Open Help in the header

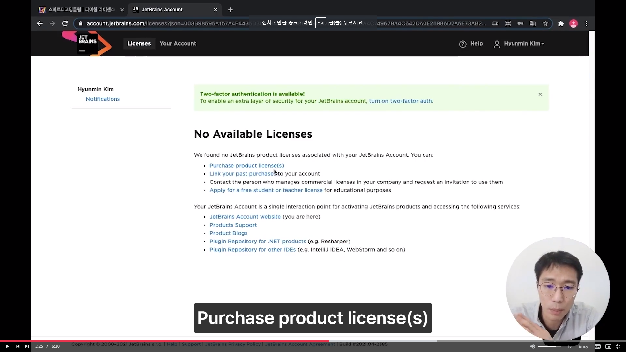click(x=471, y=44)
